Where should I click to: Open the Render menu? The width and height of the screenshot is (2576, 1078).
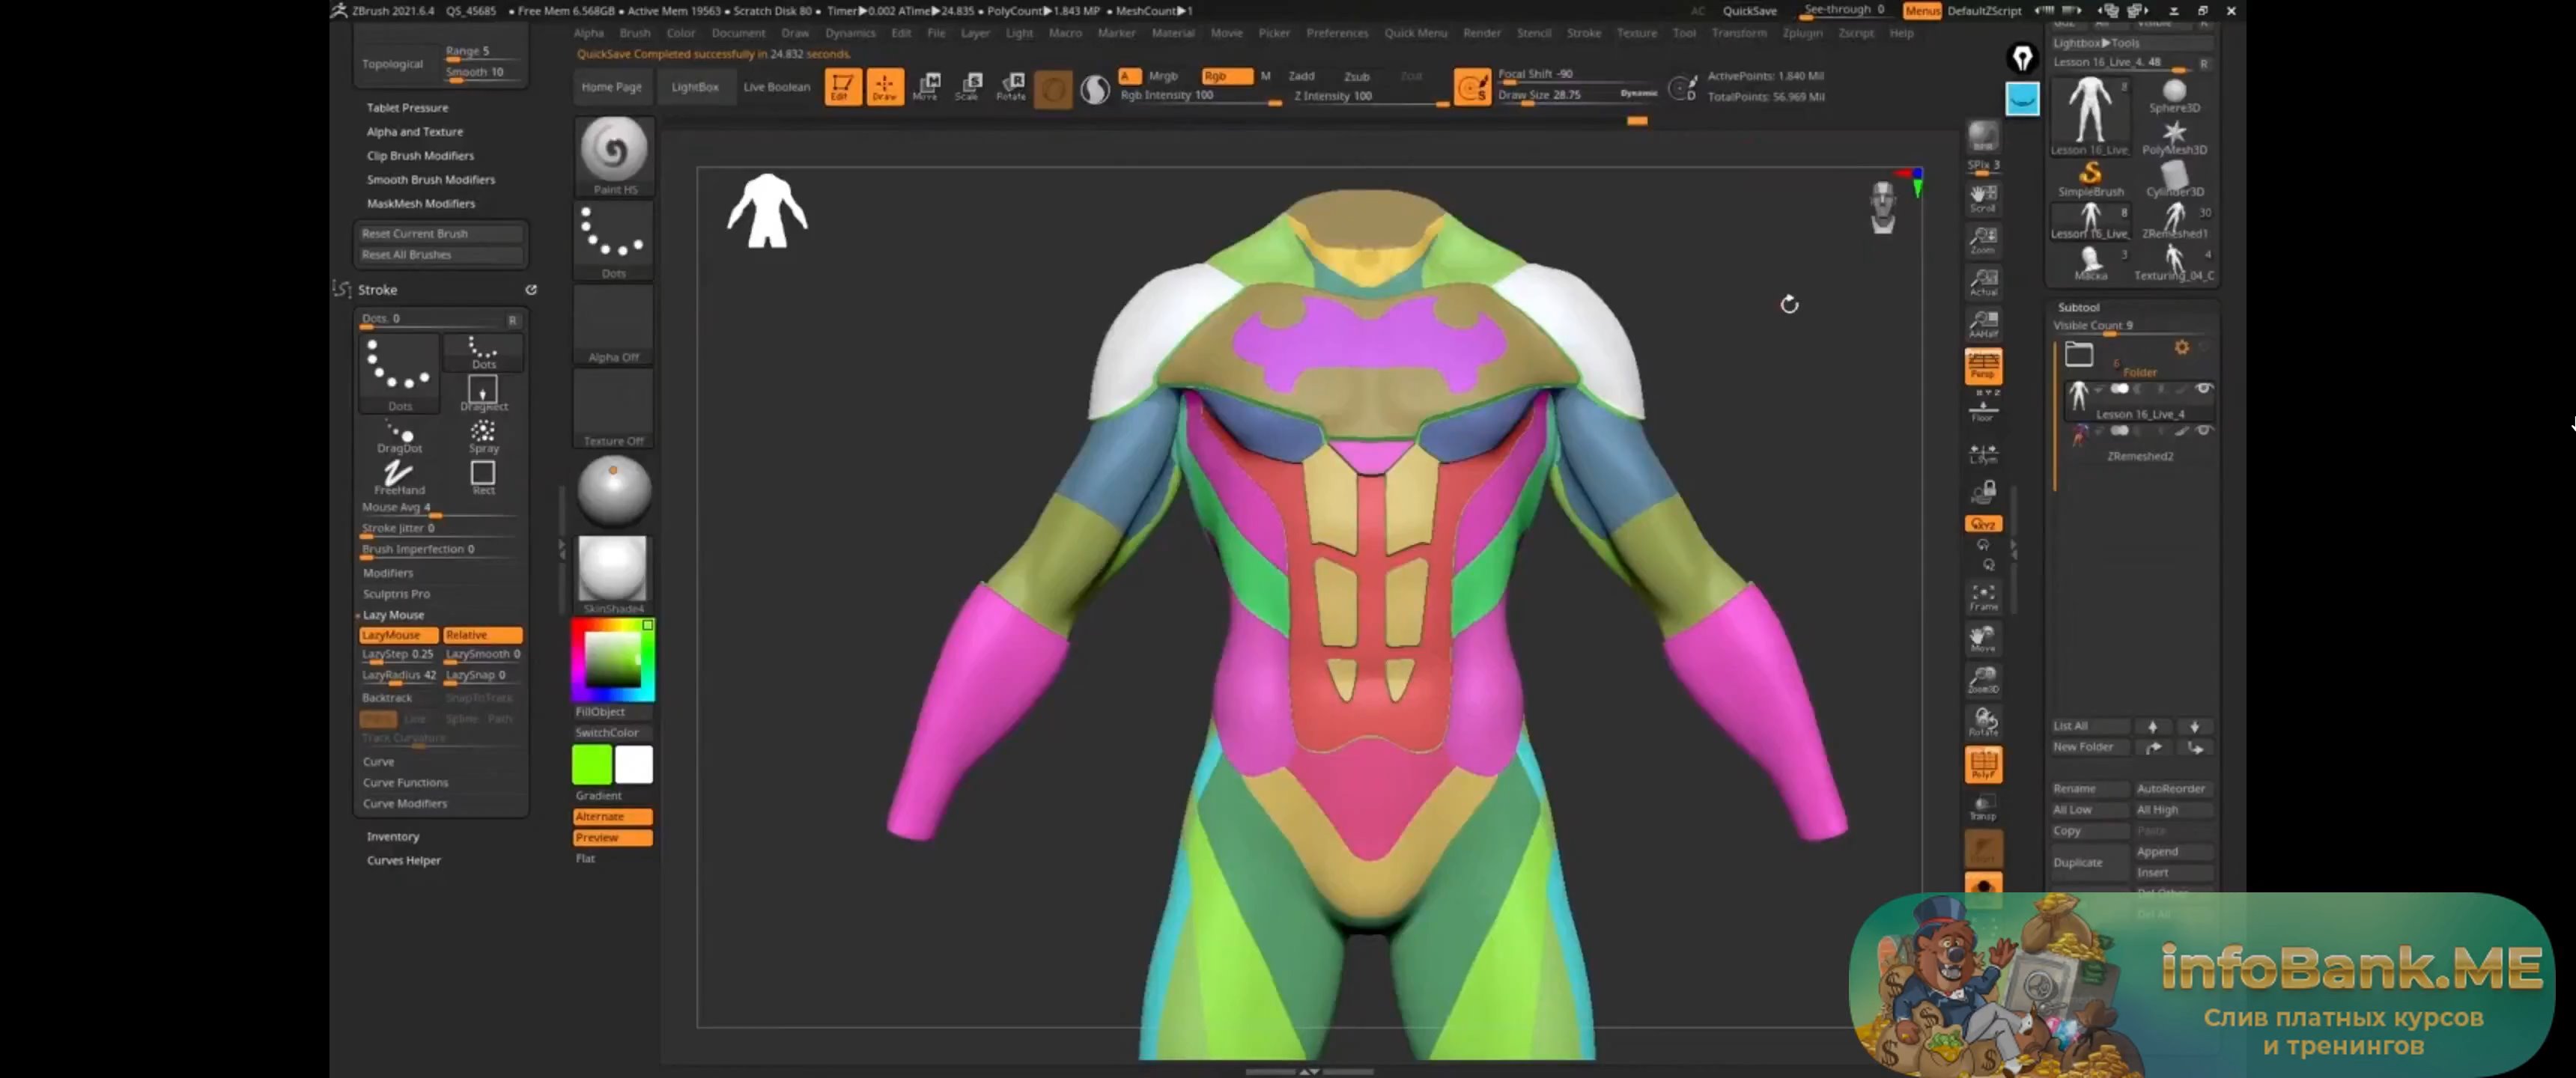1482,33
